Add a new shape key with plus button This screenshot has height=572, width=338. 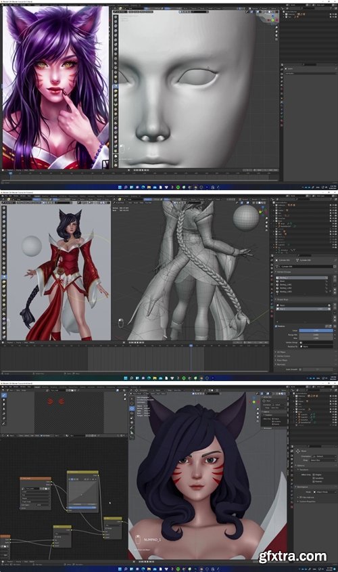click(335, 305)
